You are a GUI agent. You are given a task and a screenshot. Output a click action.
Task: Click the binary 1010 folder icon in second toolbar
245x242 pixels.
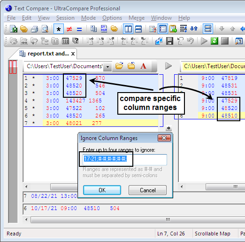click(x=24, y=41)
